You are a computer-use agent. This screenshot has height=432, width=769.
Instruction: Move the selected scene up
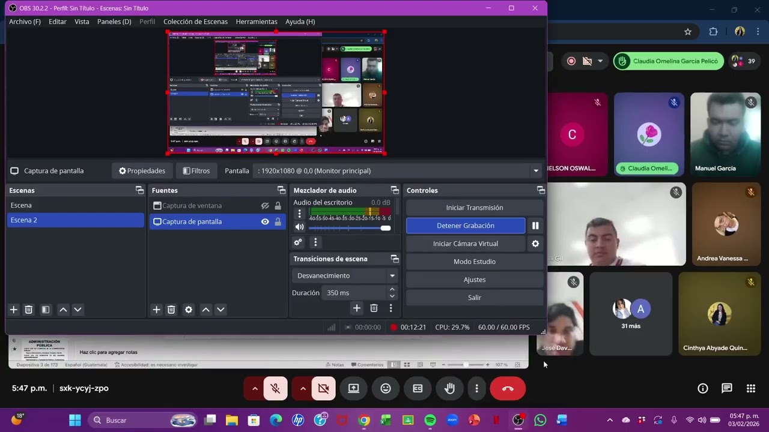pyautogui.click(x=63, y=310)
